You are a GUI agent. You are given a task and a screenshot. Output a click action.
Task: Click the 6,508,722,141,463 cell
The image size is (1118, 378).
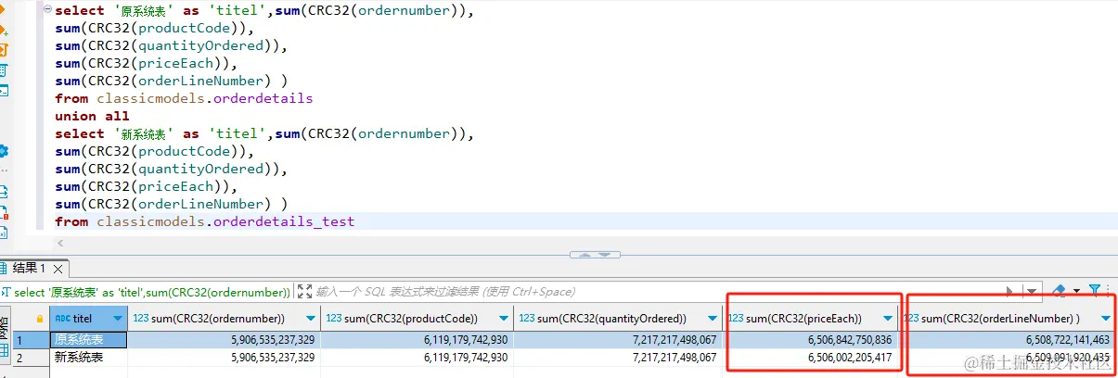(x=1009, y=340)
